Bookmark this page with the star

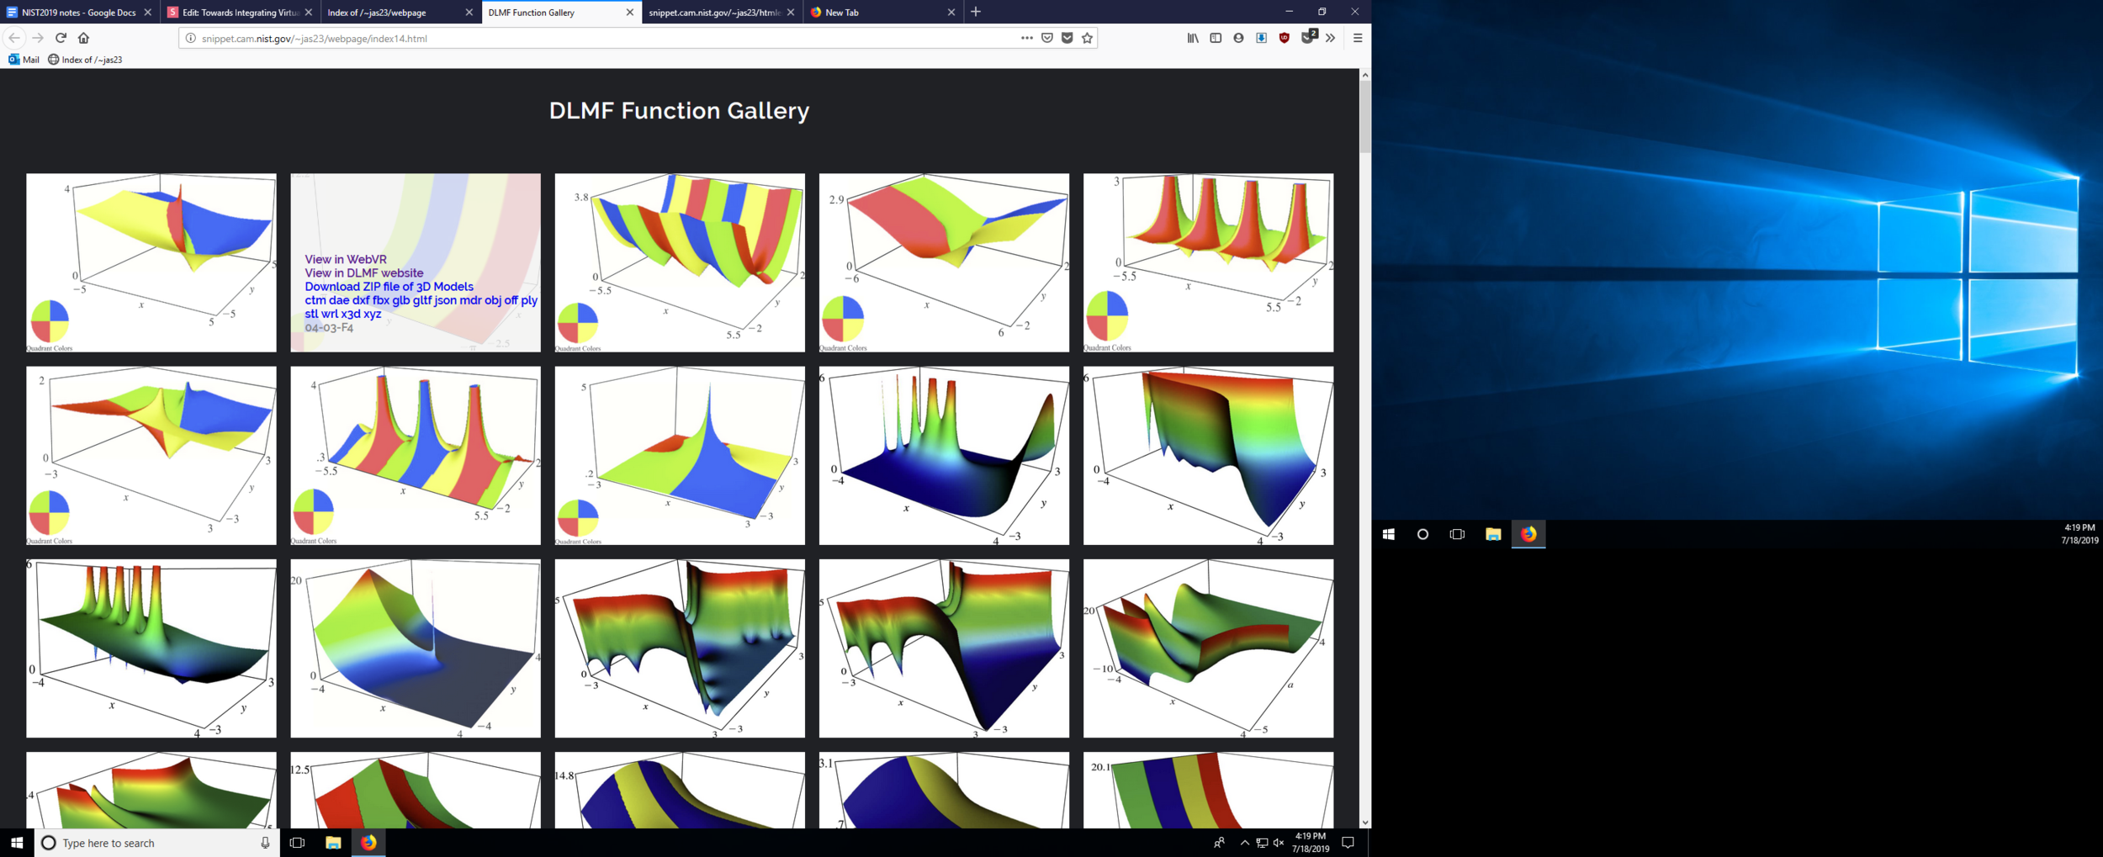tap(1088, 38)
